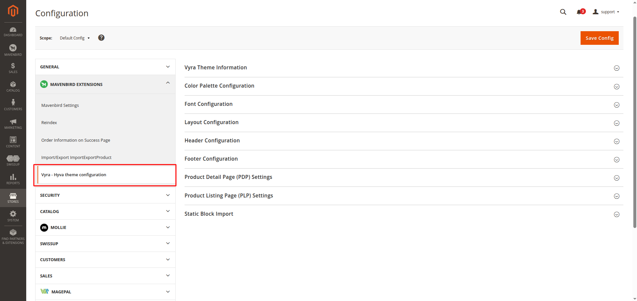Screen dimensions: 637x301
Task: Collapse the Mavenbird Extensions section chevron
Action: coord(168,83)
